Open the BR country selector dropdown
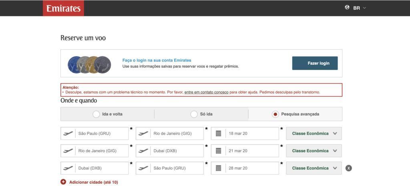This screenshot has width=410, height=191. tap(360, 8)
